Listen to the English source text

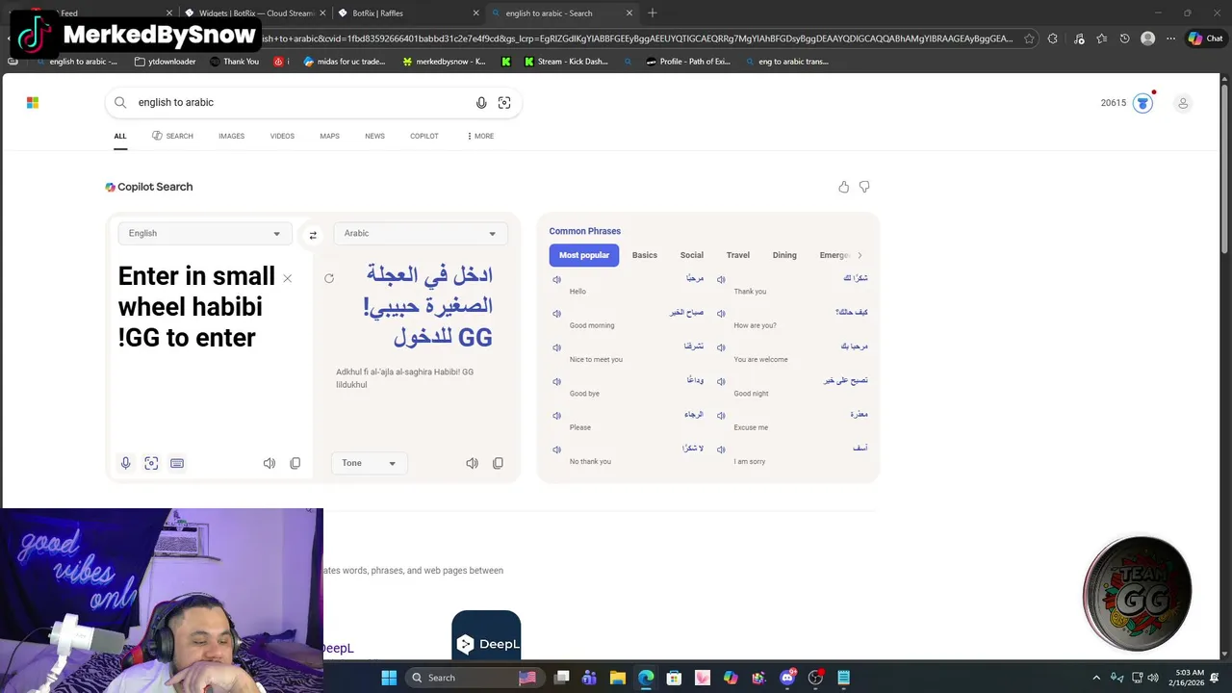pos(269,463)
